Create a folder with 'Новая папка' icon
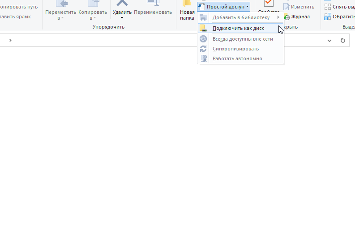The image size is (355, 237). [187, 4]
